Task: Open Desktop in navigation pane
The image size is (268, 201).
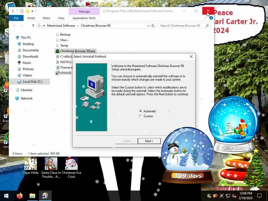Action: pos(28,44)
